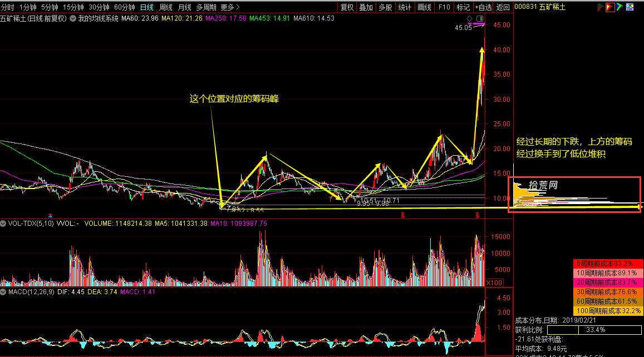Select the blue-green flame chart icon
The width and height of the screenshot is (644, 357).
(620, 7)
